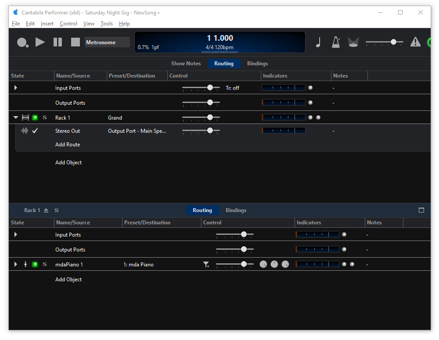This screenshot has height=340, width=439.
Task: Click the Rack 1 rack type icon
Action: [25, 117]
